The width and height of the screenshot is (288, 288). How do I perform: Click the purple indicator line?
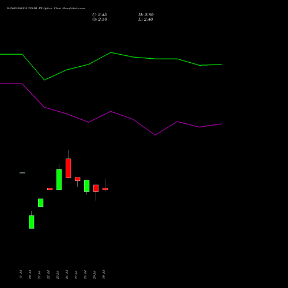111,112
